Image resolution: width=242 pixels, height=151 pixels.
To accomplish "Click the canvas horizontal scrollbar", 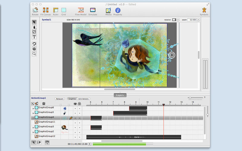I will click(119, 89).
